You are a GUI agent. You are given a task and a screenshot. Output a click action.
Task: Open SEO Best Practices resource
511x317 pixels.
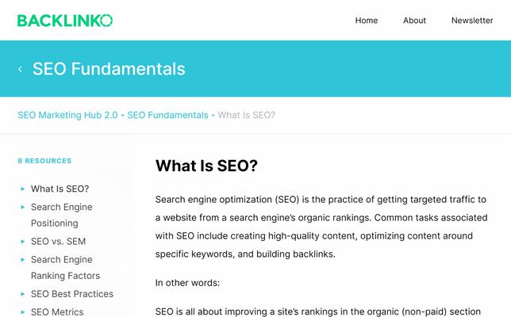[x=71, y=293]
